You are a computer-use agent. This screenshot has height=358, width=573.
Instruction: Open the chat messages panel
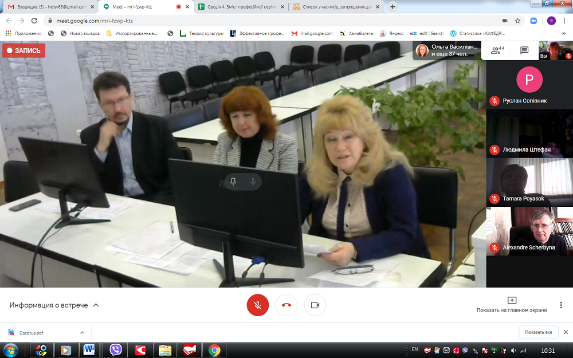[x=524, y=50]
